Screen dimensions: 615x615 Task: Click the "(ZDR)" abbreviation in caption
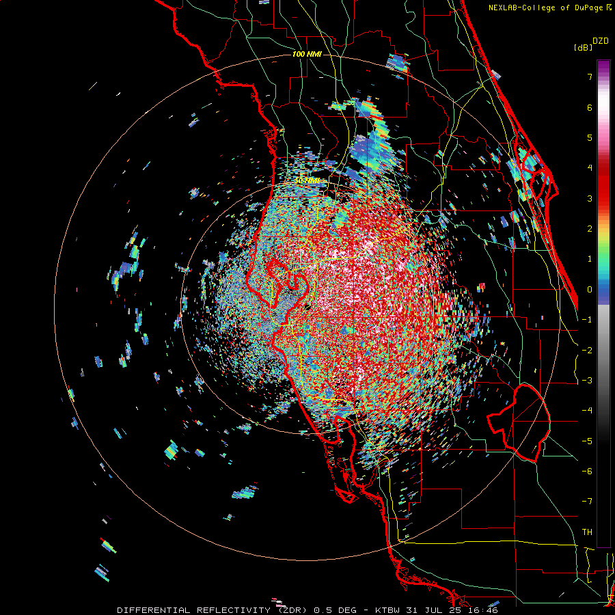[292, 610]
